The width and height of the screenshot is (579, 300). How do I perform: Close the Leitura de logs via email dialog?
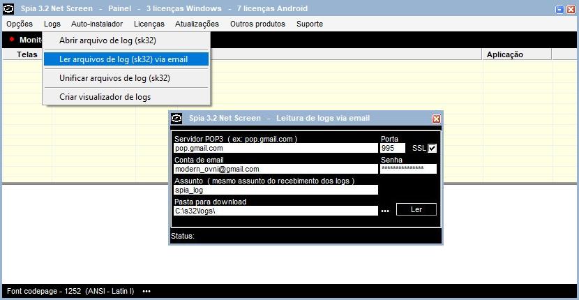[436, 119]
